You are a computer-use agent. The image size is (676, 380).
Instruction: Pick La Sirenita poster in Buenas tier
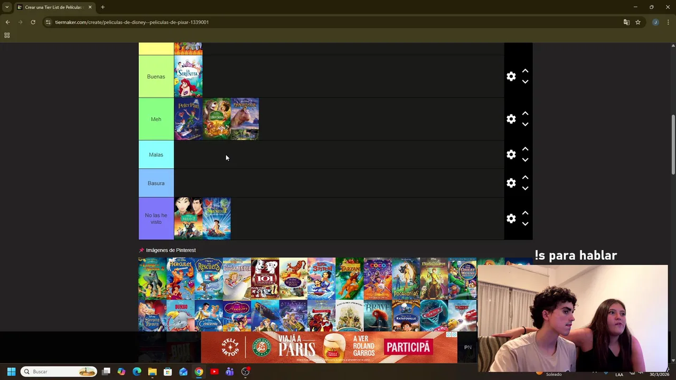click(188, 77)
